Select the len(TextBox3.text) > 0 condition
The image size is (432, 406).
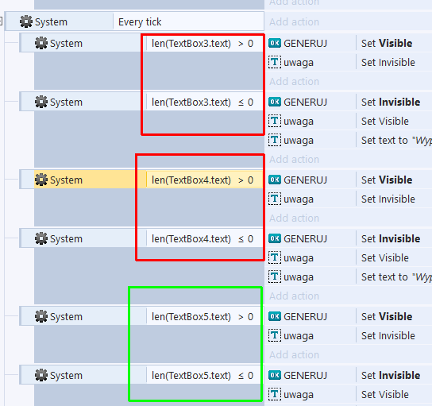(204, 43)
